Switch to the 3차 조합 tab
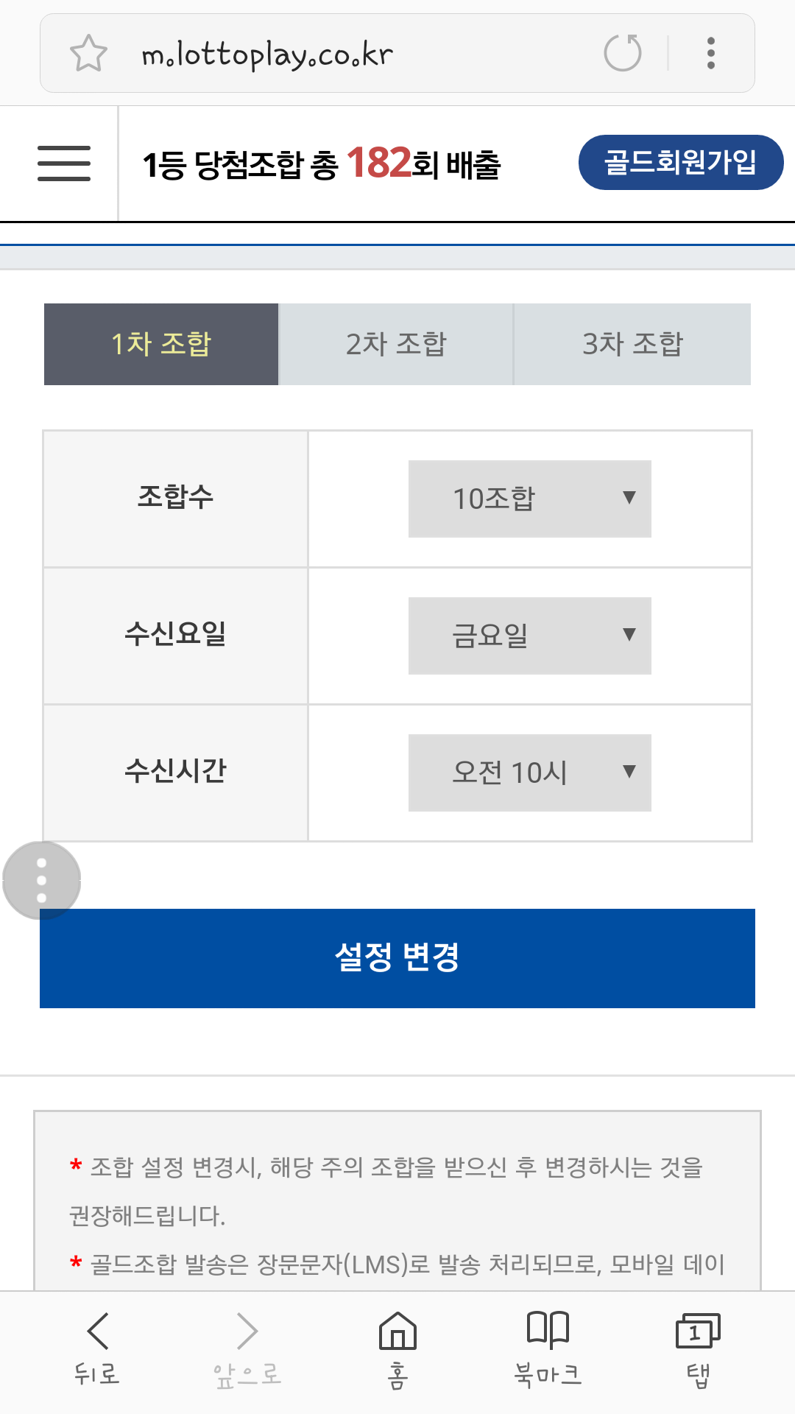The width and height of the screenshot is (795, 1414). coord(632,344)
